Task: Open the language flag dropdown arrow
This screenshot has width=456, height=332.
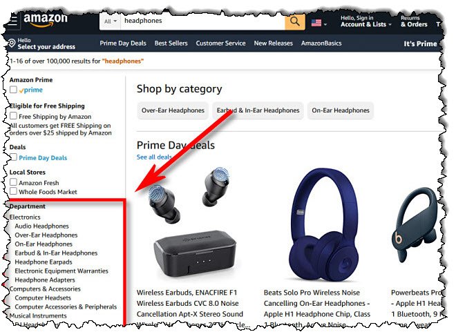Action: point(325,24)
